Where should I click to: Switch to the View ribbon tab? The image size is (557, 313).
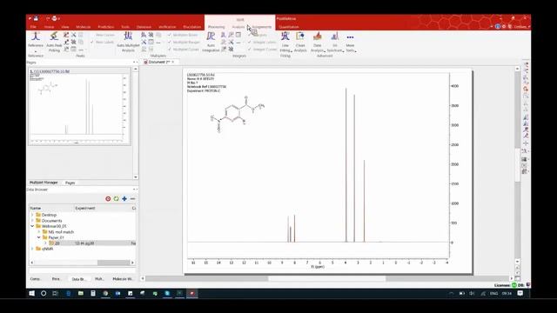click(x=65, y=27)
